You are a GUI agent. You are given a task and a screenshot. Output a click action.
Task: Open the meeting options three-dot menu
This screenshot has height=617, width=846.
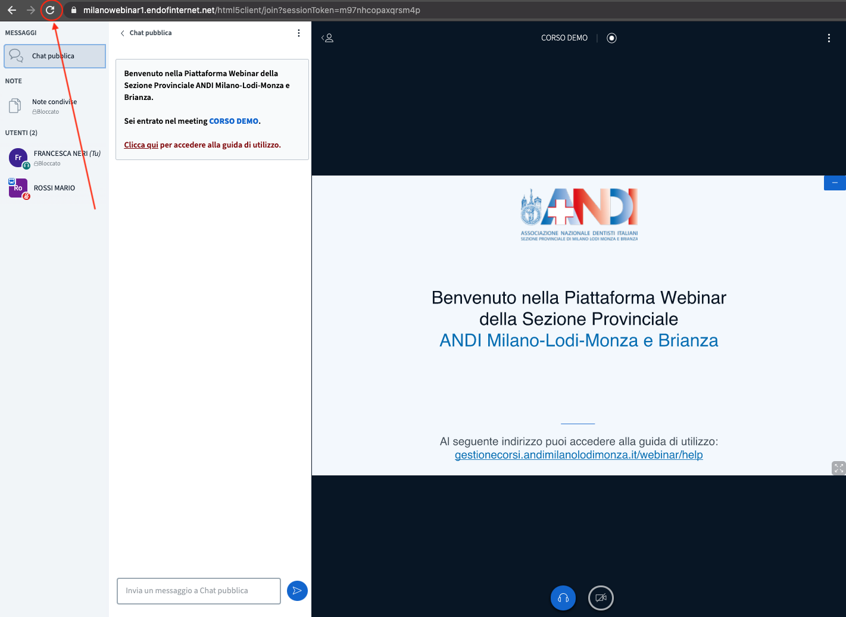pyautogui.click(x=829, y=38)
